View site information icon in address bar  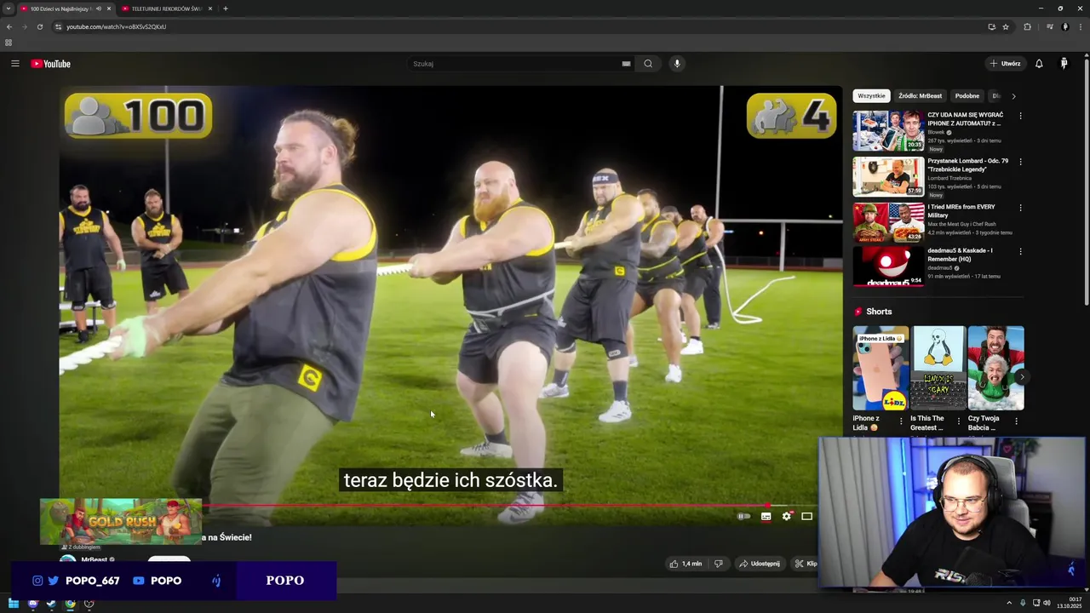click(58, 26)
